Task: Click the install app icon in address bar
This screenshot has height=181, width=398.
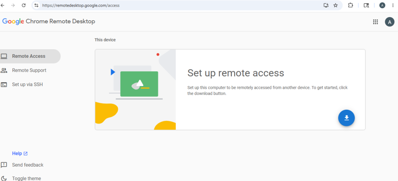Action: point(326,5)
